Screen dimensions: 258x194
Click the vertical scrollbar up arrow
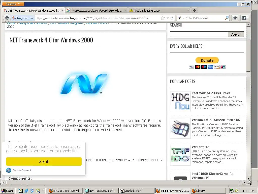(248, 25)
